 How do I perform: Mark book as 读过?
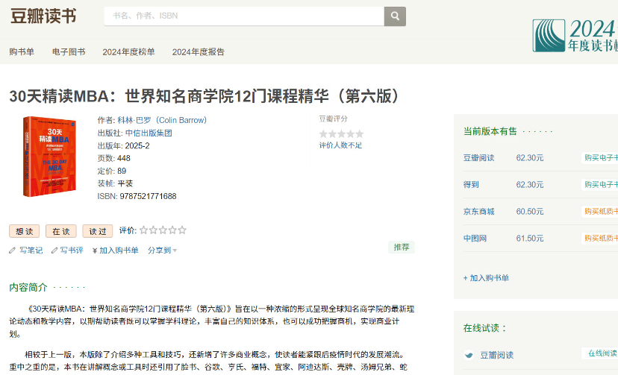pos(98,231)
